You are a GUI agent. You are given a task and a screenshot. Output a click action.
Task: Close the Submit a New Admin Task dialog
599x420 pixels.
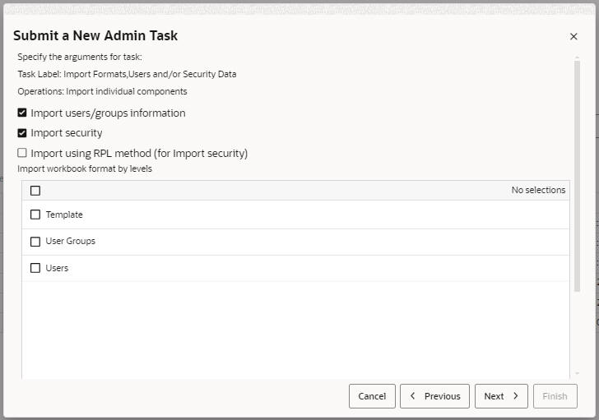[573, 36]
